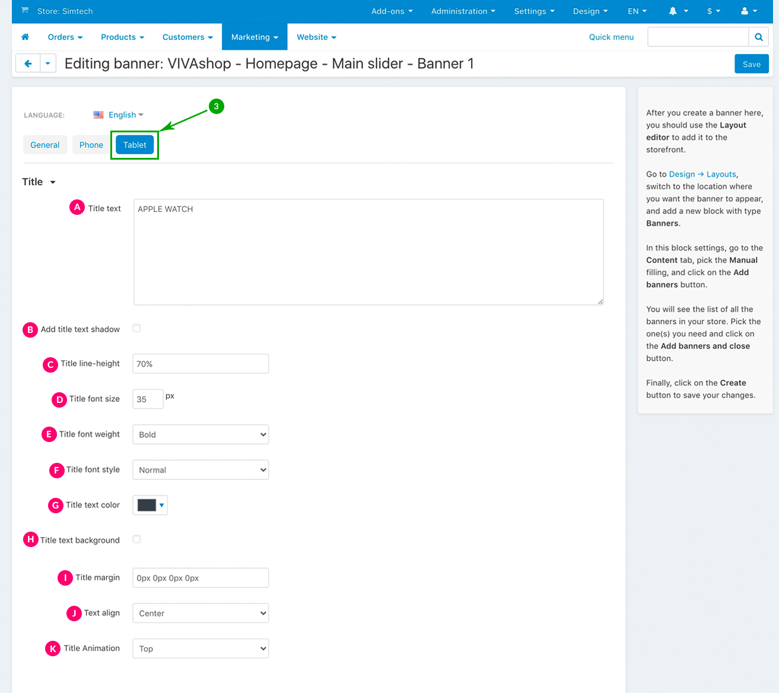Open the Title text color picker

click(x=150, y=505)
